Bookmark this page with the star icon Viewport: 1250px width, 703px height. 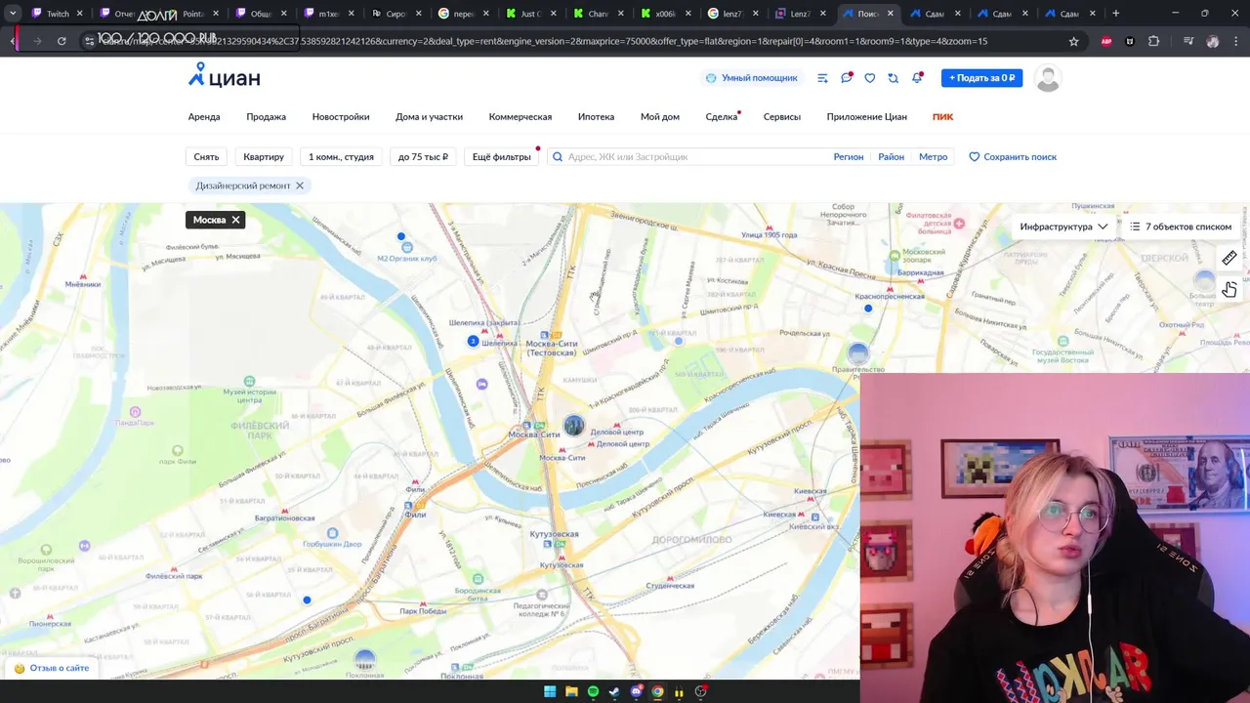point(1073,41)
